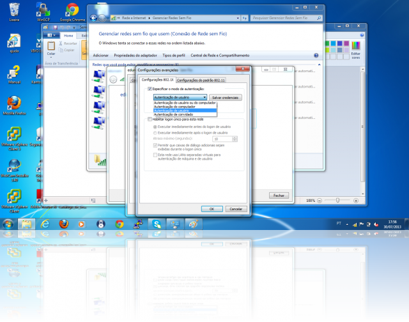This screenshot has width=409, height=322.
Task: Open Chrome from the taskbar
Action: click(120, 224)
